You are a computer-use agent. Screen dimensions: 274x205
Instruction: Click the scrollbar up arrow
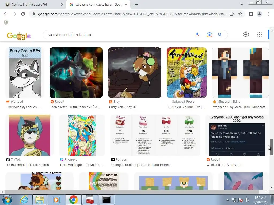[x=272, y=30]
